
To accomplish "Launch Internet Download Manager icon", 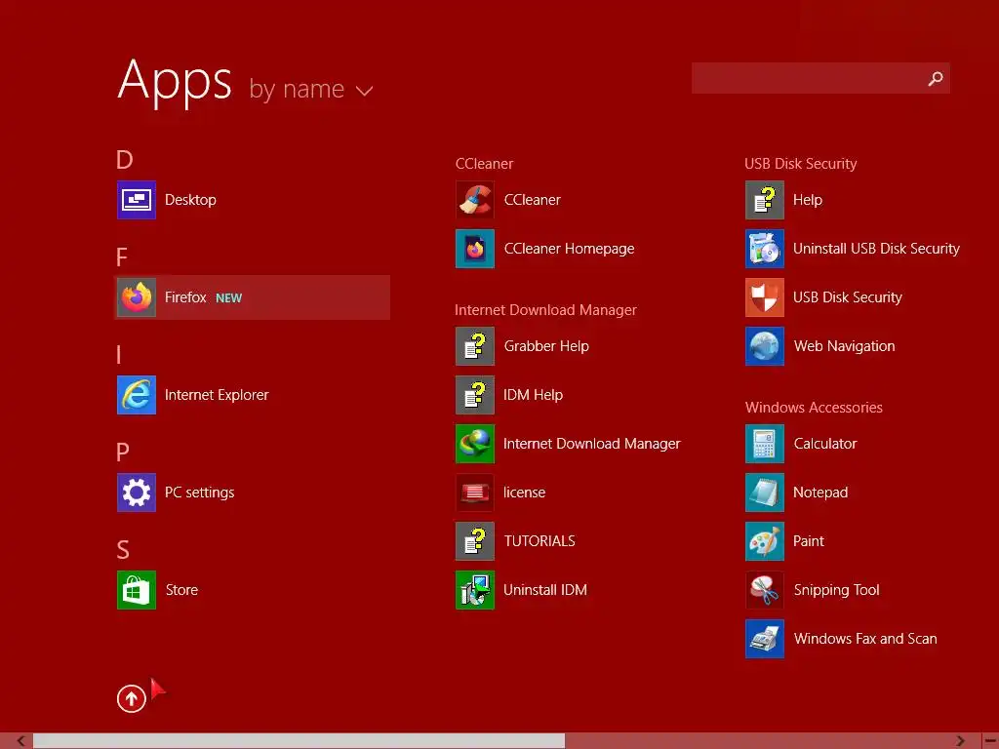I will (x=475, y=444).
